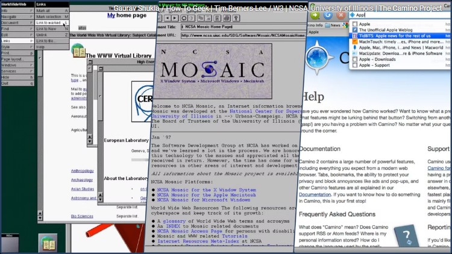This screenshot has height=254, width=452.
Task: Choose Print from the WorldWideWeb menu
Action: click(x=17, y=53)
